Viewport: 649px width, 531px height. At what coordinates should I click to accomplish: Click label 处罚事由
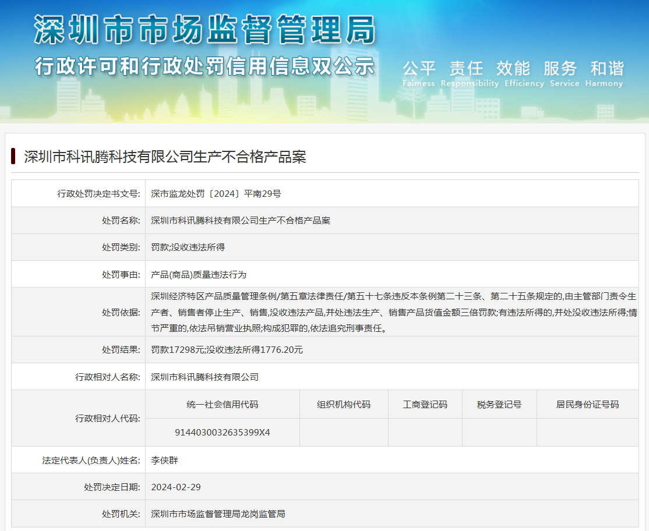[121, 275]
